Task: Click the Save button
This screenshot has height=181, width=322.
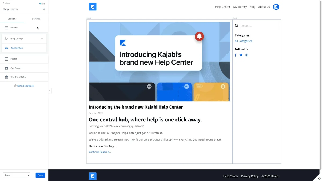Action: pos(40,175)
